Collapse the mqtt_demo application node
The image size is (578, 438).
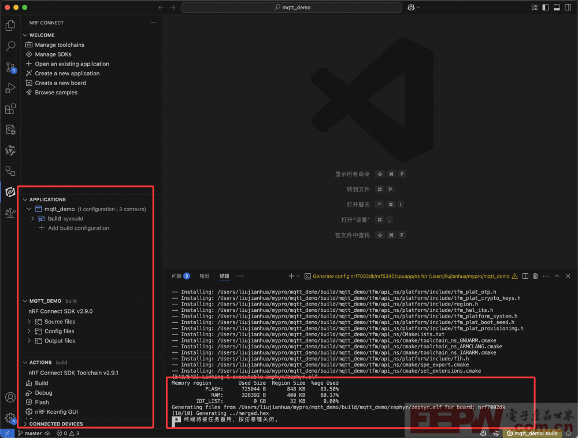coord(29,209)
